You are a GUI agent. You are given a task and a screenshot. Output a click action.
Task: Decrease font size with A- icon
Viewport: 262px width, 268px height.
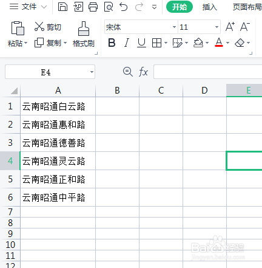(245, 27)
